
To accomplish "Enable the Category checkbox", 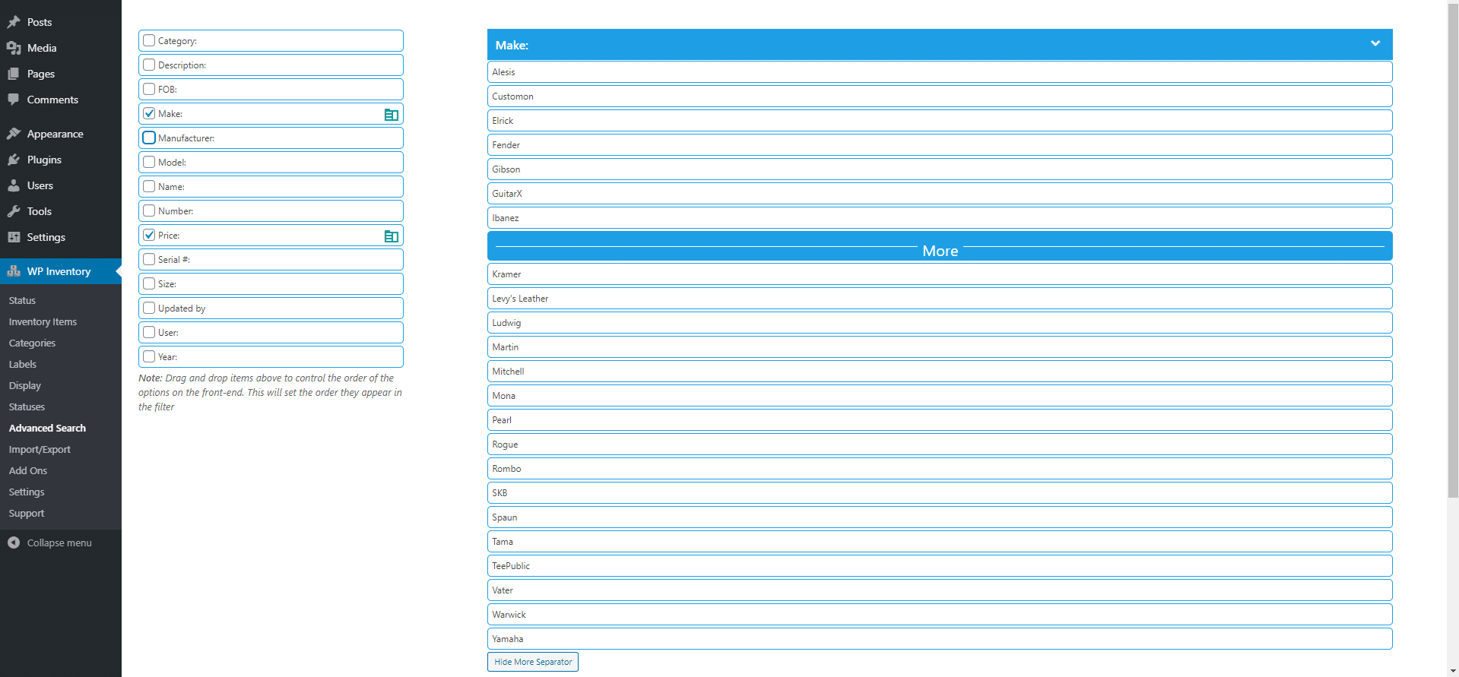I will (x=149, y=40).
